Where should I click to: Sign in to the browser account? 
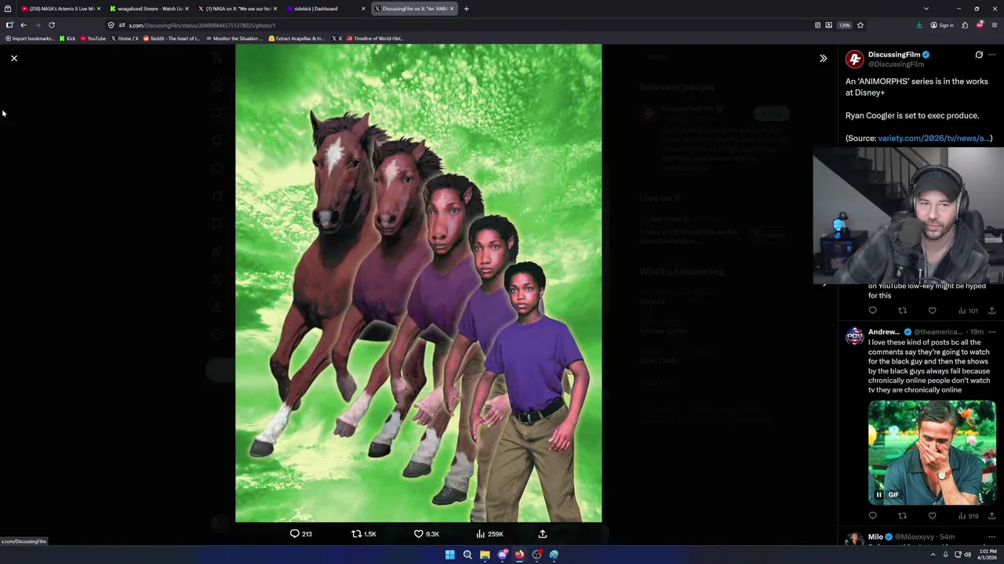click(942, 25)
